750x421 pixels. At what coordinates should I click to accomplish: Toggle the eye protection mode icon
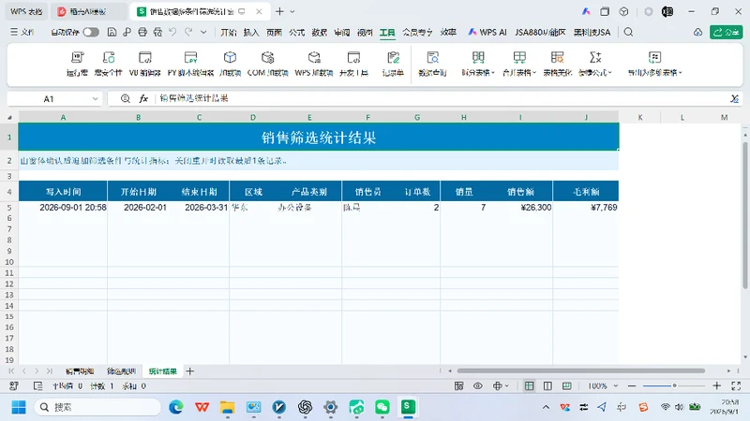click(x=478, y=385)
